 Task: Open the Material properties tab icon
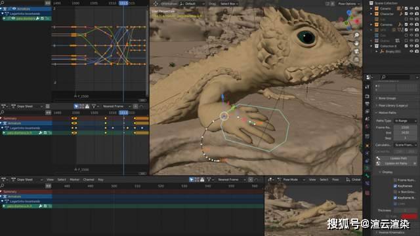coord(367,193)
